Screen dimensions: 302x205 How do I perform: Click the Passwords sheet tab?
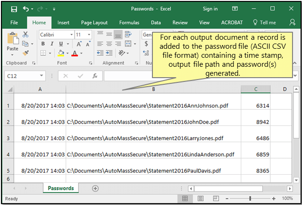tap(61, 188)
